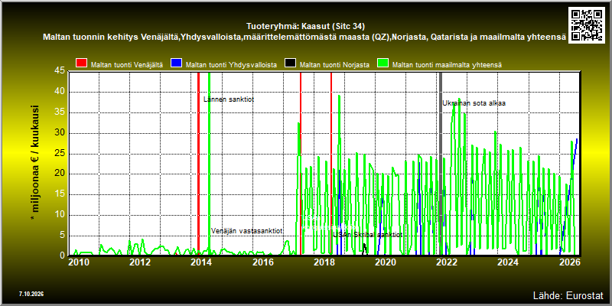Click the y-axis value 35
612x306 pixels.
click(x=60, y=112)
